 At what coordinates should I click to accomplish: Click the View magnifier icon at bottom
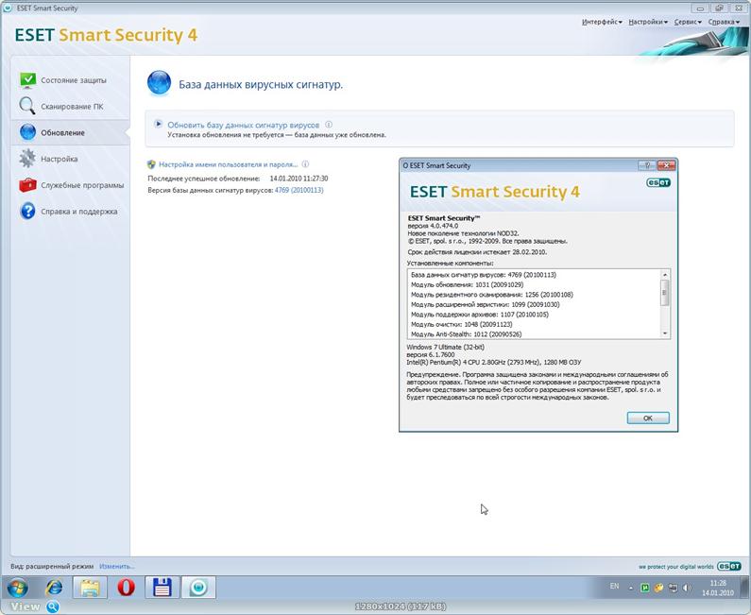point(53,606)
